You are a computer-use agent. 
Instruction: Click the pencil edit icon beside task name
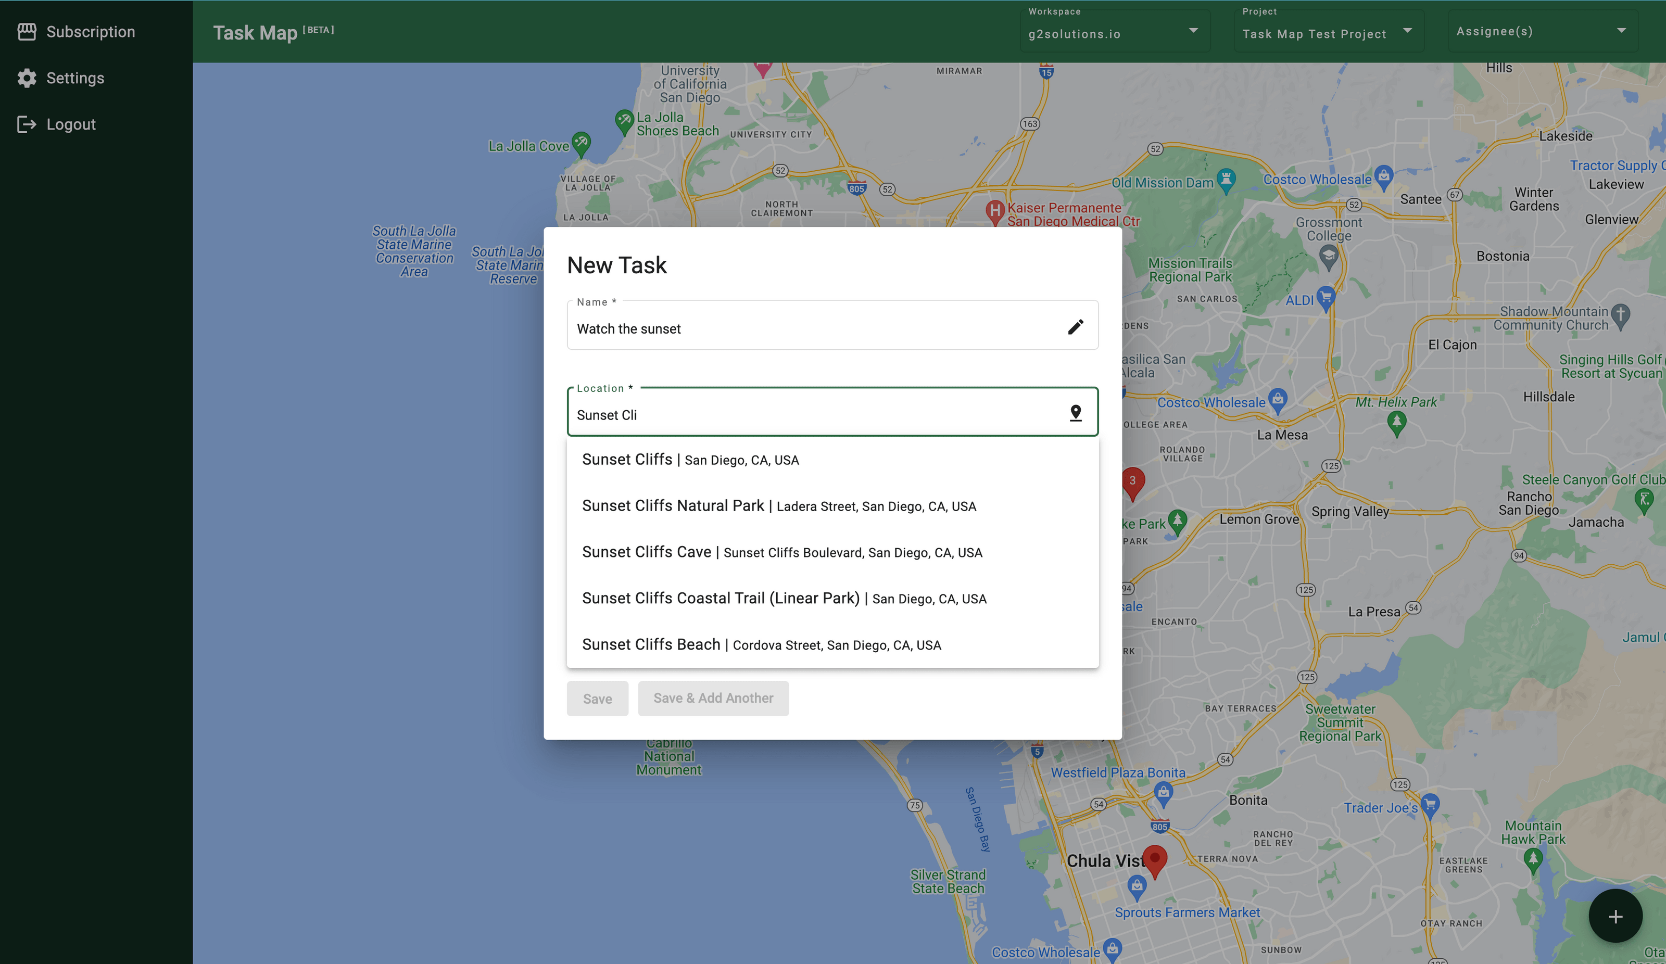tap(1076, 326)
